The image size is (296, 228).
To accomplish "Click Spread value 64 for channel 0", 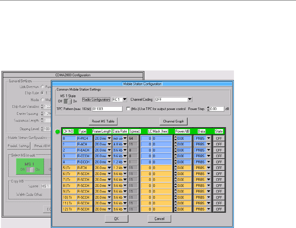I will click(133, 138).
